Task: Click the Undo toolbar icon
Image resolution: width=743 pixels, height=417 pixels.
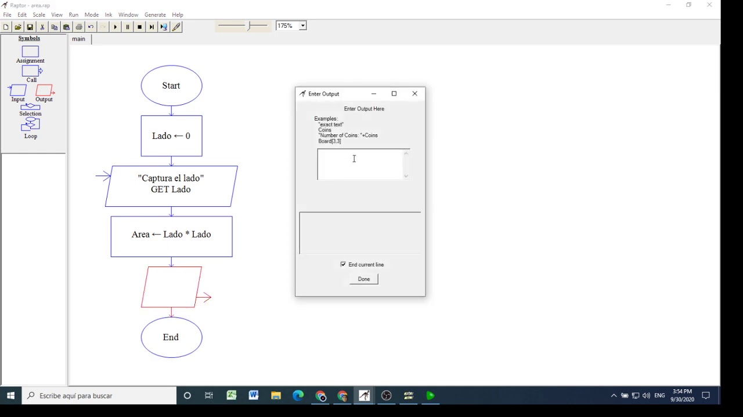Action: 91,27
